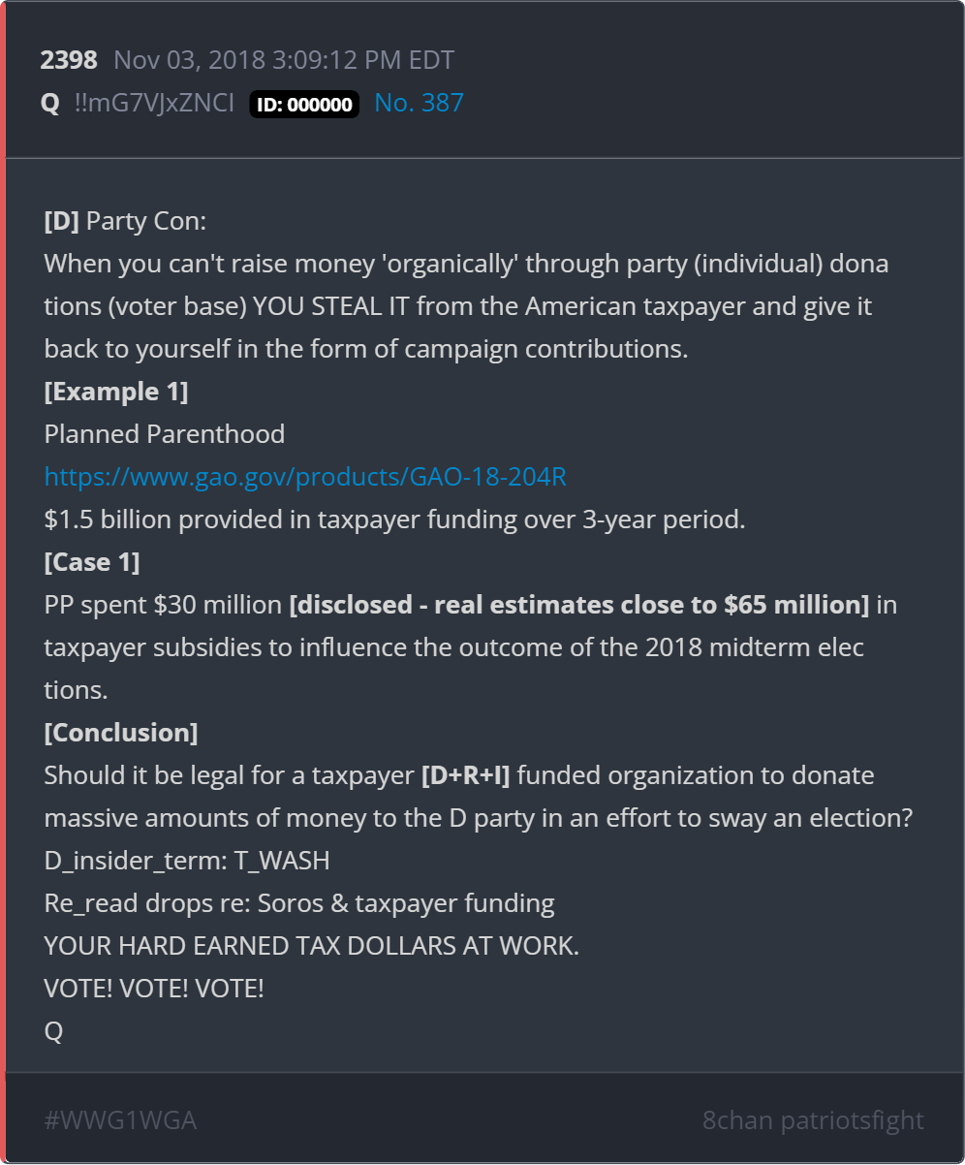
Task: Click the bold [D+R+I] text
Action: coord(466,775)
